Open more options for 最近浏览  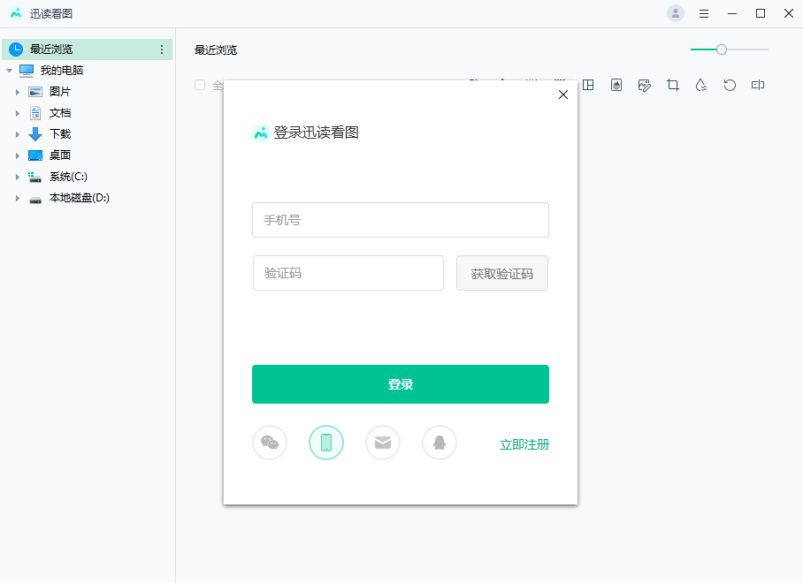click(x=162, y=49)
